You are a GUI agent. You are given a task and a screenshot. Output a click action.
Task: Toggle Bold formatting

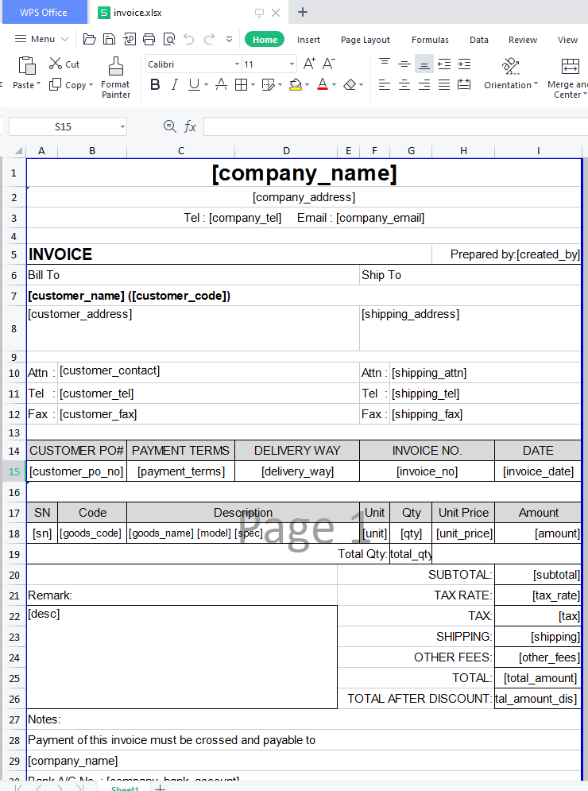coord(155,85)
